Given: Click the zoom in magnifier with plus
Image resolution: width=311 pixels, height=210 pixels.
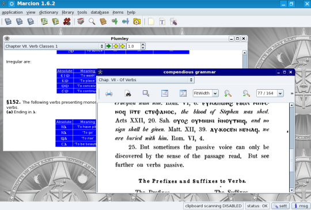Looking at the screenshot, I should pos(228,93).
